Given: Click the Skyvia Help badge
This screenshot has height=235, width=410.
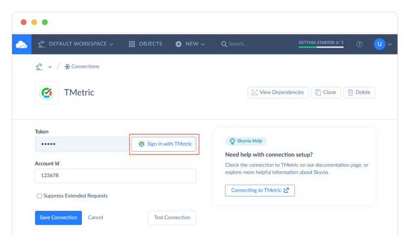Looking at the screenshot, I should pyautogui.click(x=246, y=141).
